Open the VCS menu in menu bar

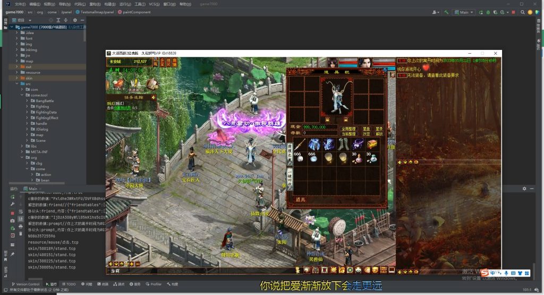pyautogui.click(x=154, y=4)
